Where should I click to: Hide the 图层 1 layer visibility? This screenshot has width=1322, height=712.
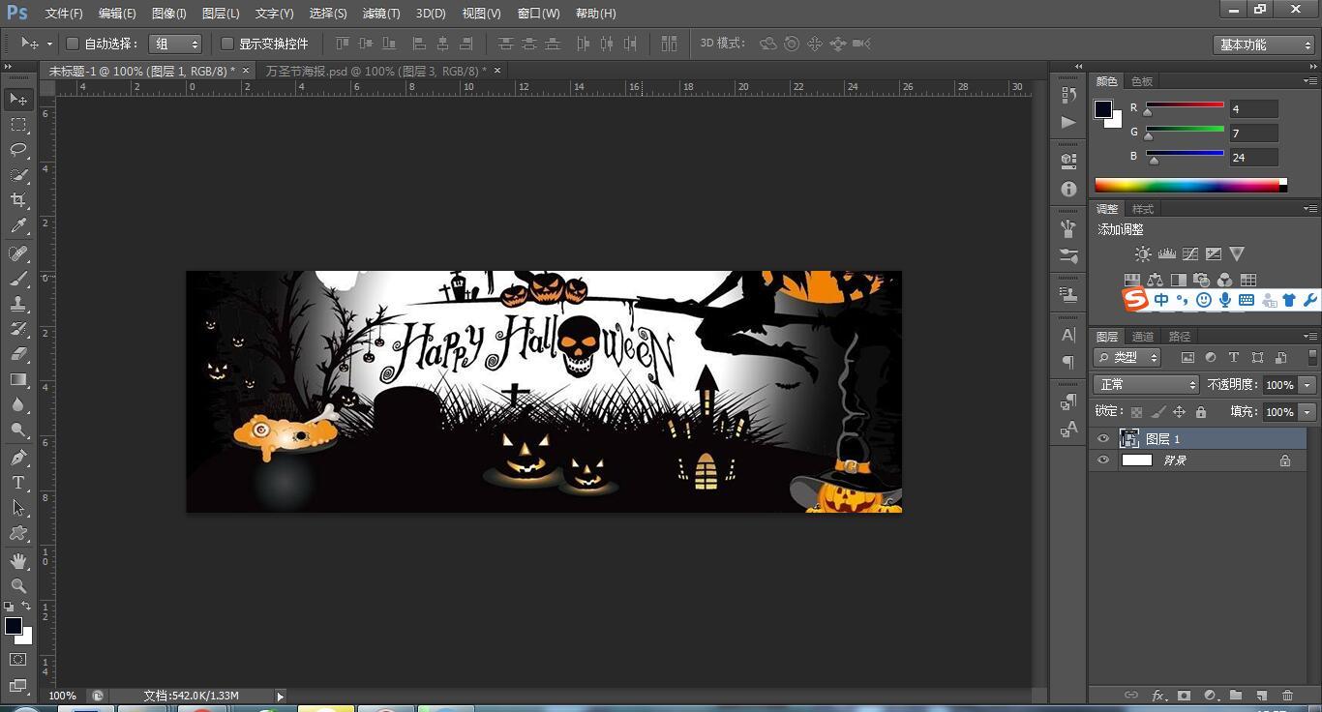click(x=1103, y=439)
